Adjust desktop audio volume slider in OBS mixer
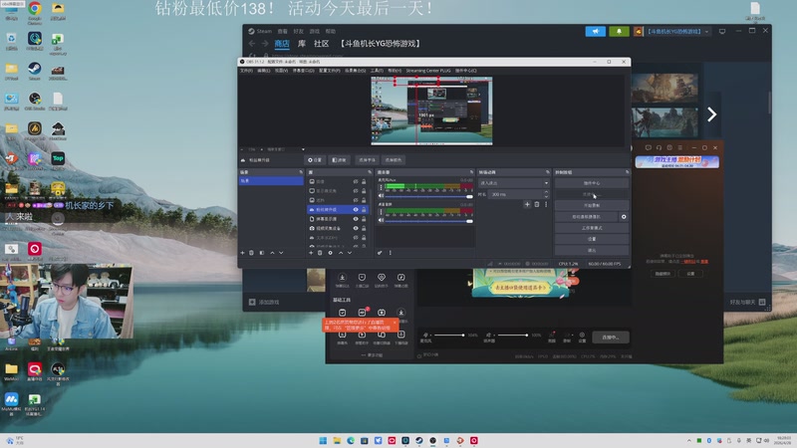The height and width of the screenshot is (448, 797). pyautogui.click(x=428, y=221)
